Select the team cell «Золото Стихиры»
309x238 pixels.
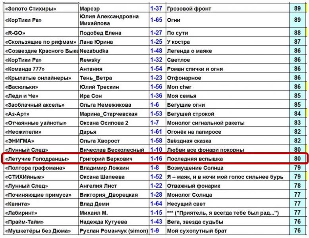30,8
